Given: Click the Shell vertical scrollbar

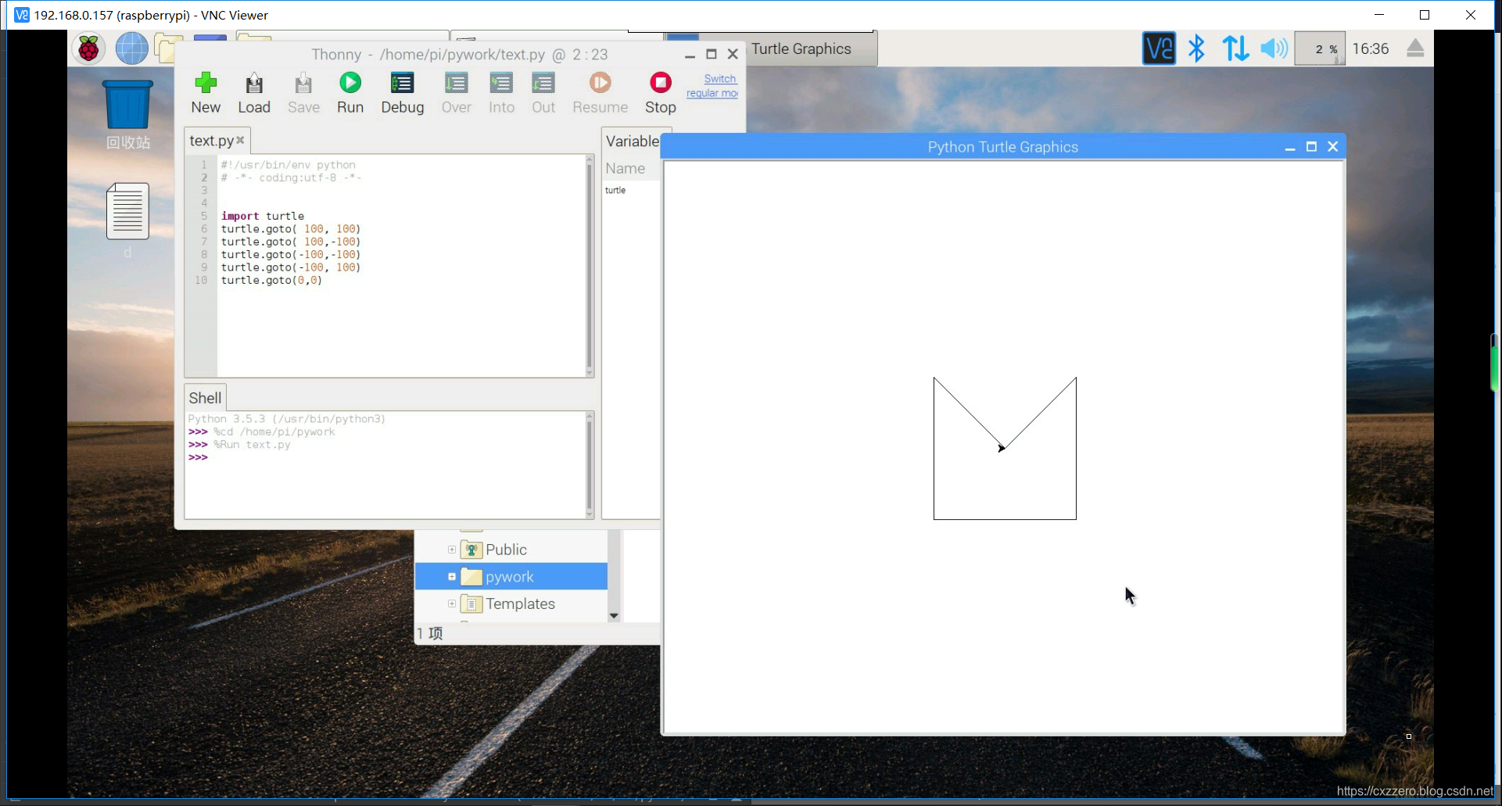Looking at the screenshot, I should tap(590, 464).
